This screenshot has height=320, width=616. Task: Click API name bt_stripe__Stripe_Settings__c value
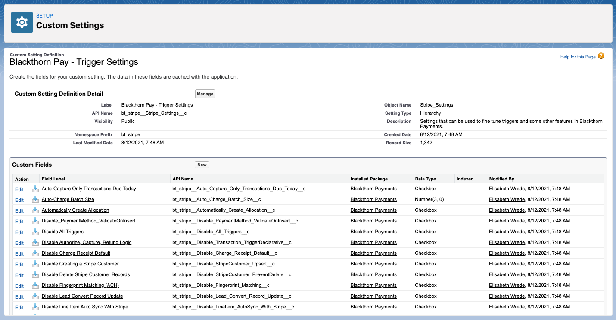[x=154, y=113]
